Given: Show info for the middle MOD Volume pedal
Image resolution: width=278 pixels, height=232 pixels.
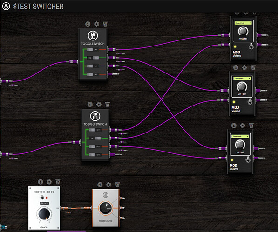Looking at the screenshot, I should pos(236,67).
